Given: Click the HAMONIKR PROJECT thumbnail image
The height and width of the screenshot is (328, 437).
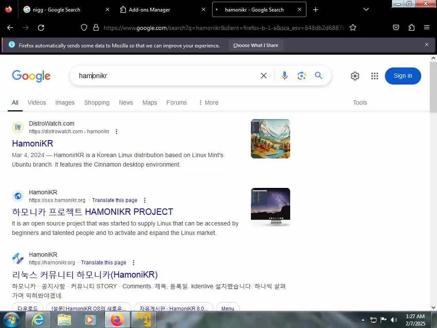Looking at the screenshot, I should (x=270, y=207).
